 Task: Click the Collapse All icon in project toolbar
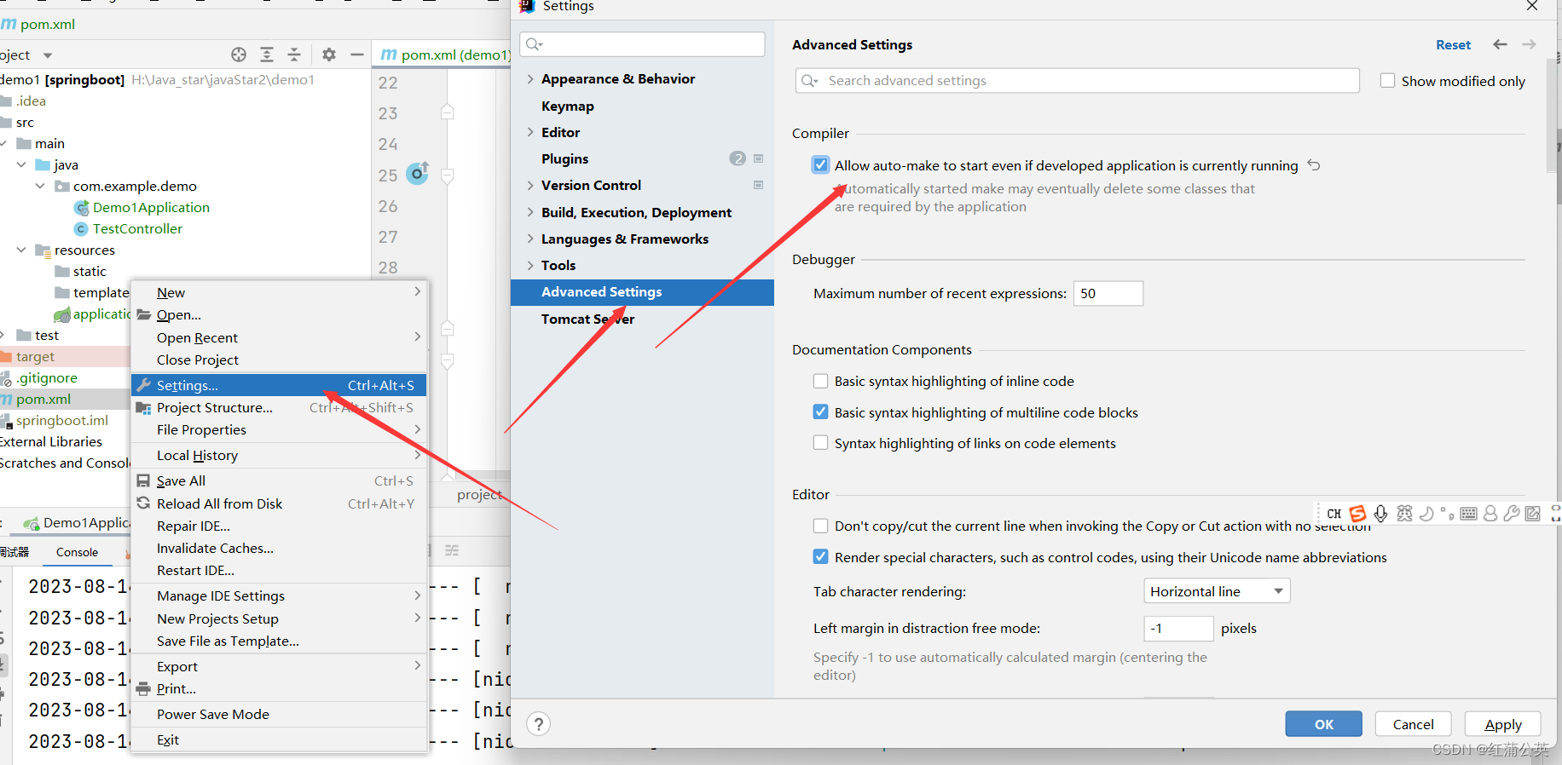[294, 55]
